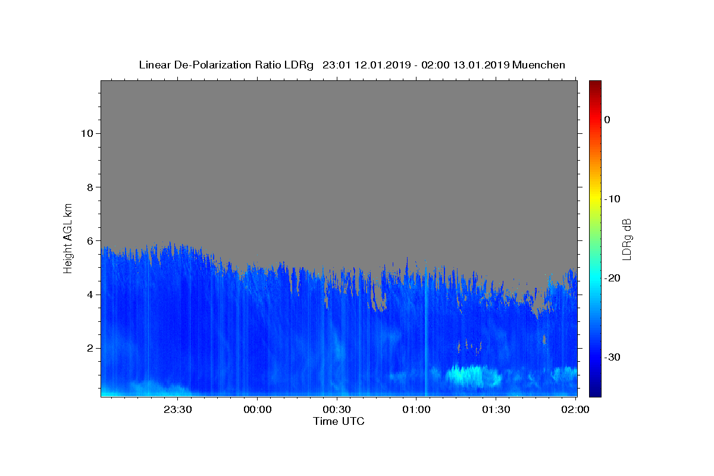Image resolution: width=714 pixels, height=476 pixels.
Task: Click the 23:30 time axis label
Action: pos(177,409)
